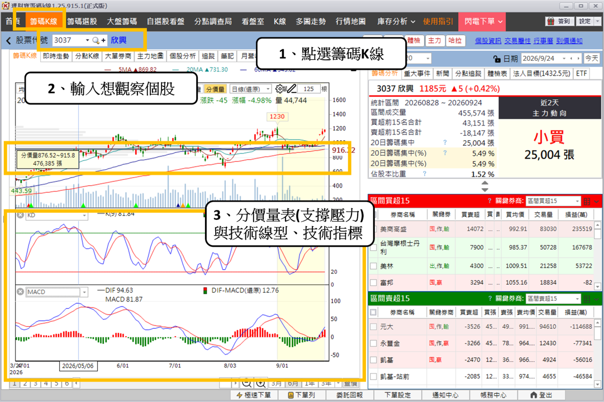Close the MACD indicator panel

point(20,292)
